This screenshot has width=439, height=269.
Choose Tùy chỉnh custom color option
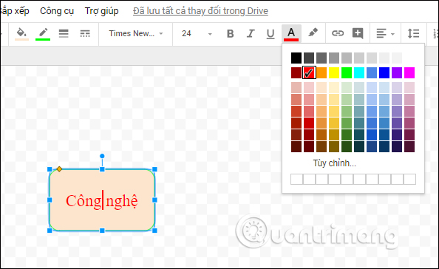[x=335, y=163]
